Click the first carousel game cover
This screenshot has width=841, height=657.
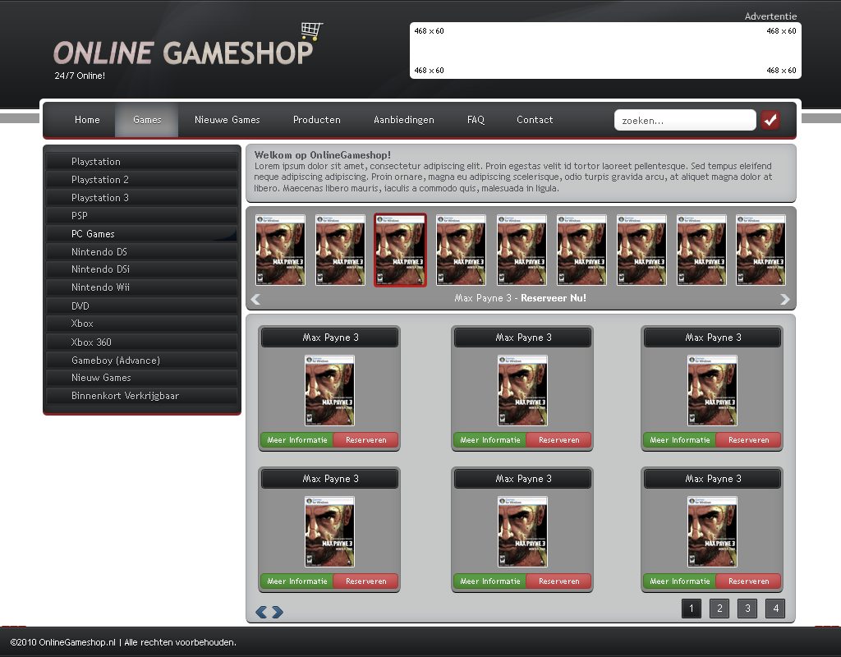[280, 250]
